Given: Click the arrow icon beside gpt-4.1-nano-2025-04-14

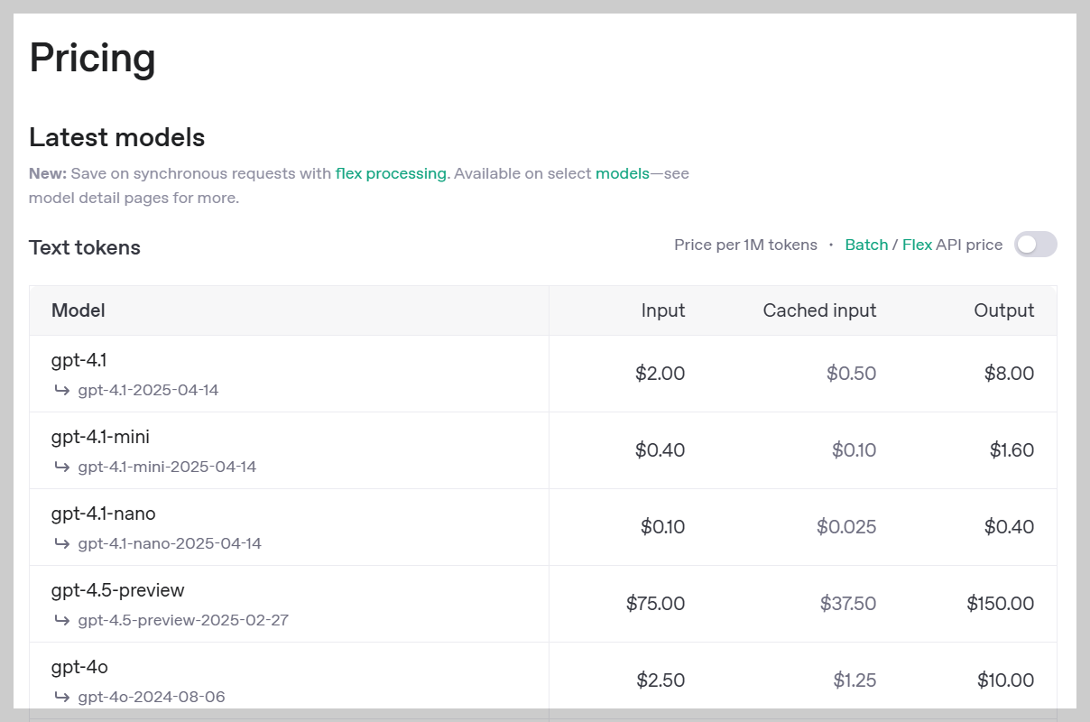Looking at the screenshot, I should (61, 543).
